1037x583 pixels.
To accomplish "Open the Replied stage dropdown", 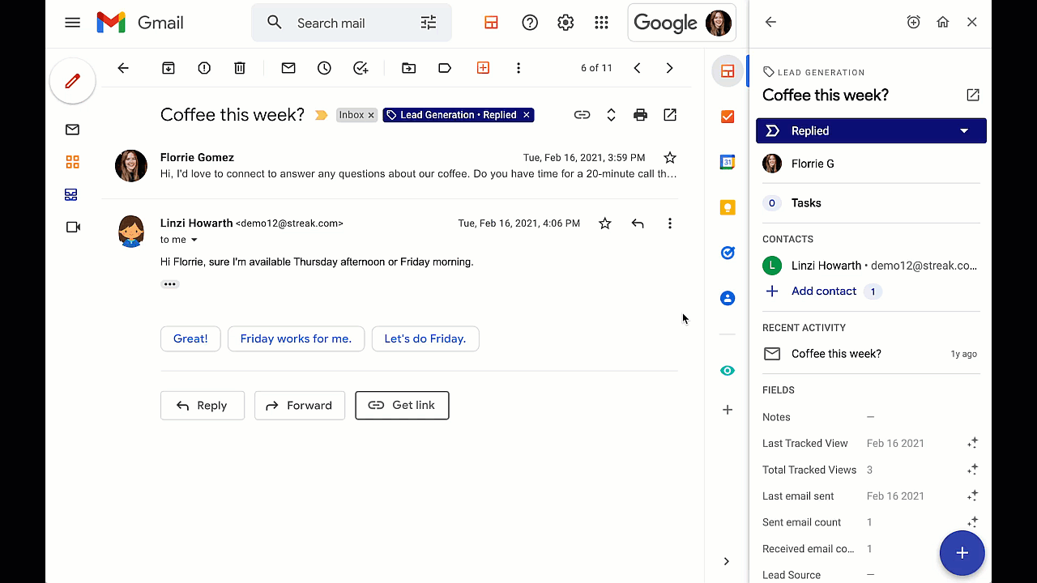I will tap(964, 130).
